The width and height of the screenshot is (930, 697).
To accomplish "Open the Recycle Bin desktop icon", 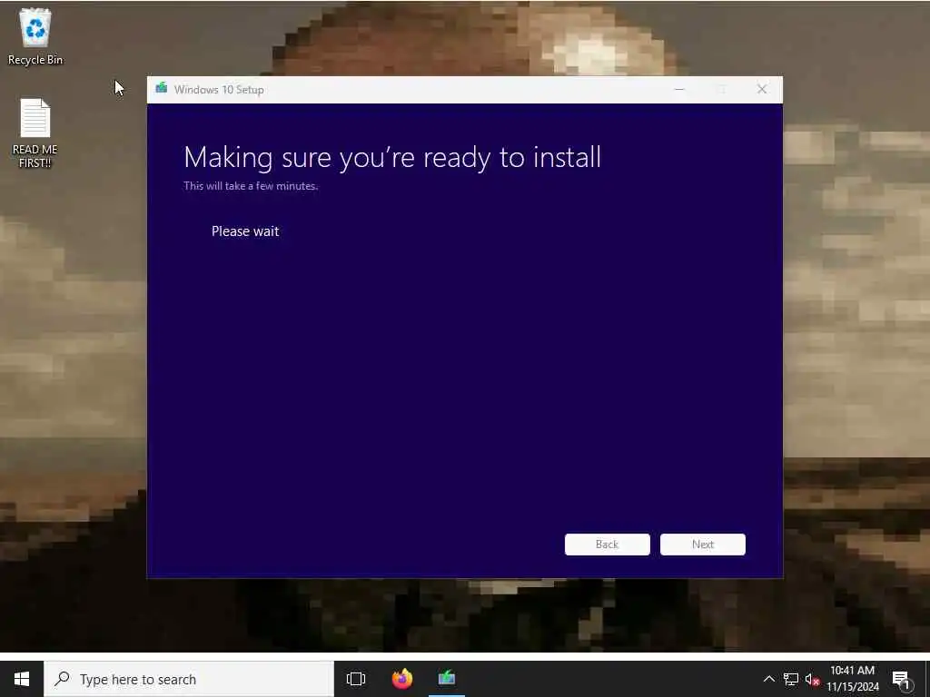I will pyautogui.click(x=35, y=35).
